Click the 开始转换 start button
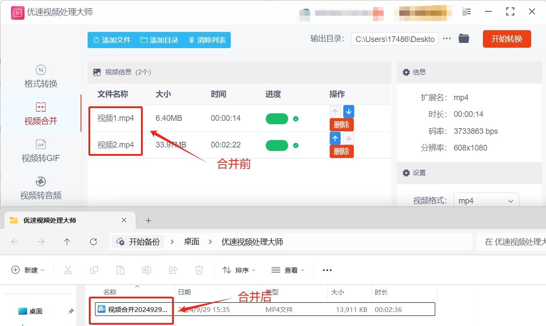The height and width of the screenshot is (326, 546). 507,39
